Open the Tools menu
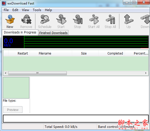This screenshot has height=131, width=150. click(37, 10)
